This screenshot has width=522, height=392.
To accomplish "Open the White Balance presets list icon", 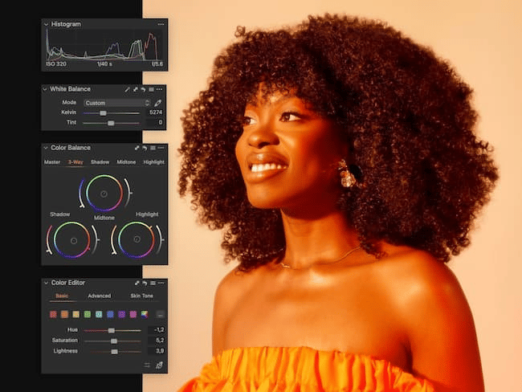I will coord(152,89).
